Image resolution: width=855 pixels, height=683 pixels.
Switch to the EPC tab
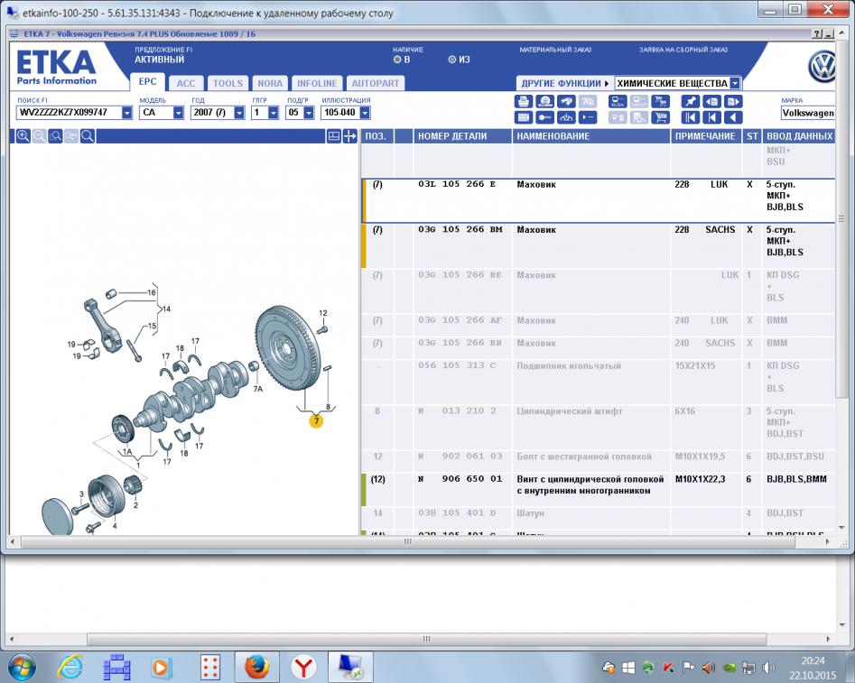point(147,82)
